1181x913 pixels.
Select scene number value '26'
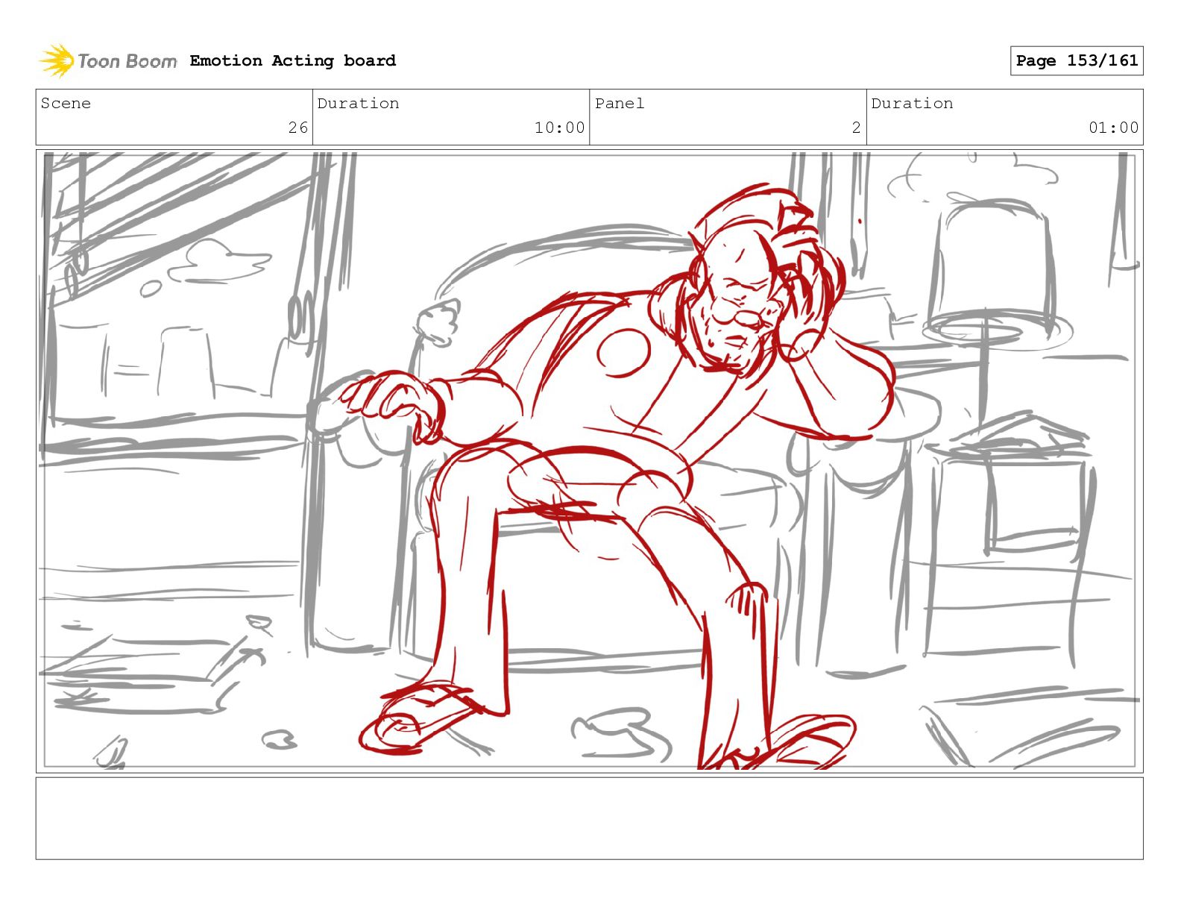click(298, 128)
